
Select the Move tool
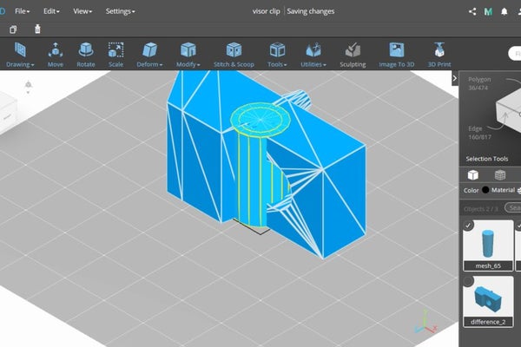click(56, 55)
